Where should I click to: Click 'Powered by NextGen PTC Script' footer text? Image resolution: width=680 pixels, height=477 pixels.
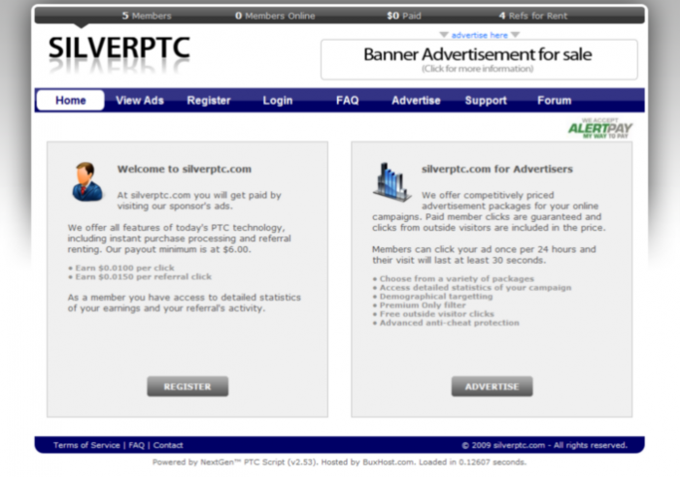pos(340,462)
